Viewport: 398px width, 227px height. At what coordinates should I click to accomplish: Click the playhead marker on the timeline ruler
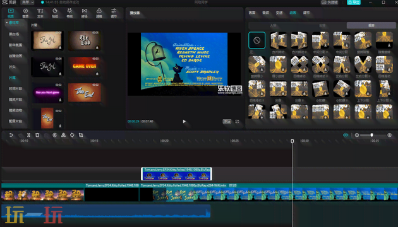(292, 141)
